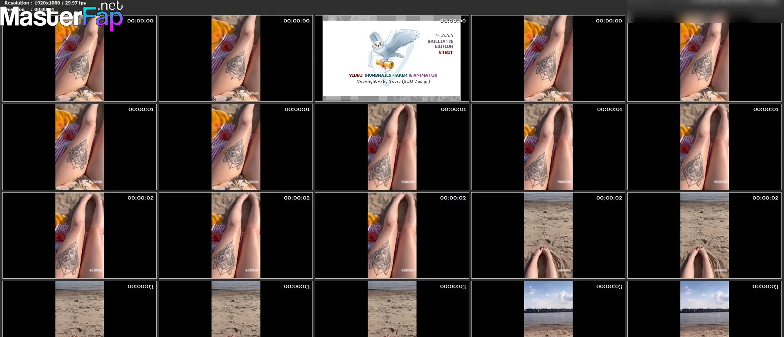The image size is (784, 337).
Task: Click the "64 BIT" label in splash image
Action: tap(445, 53)
